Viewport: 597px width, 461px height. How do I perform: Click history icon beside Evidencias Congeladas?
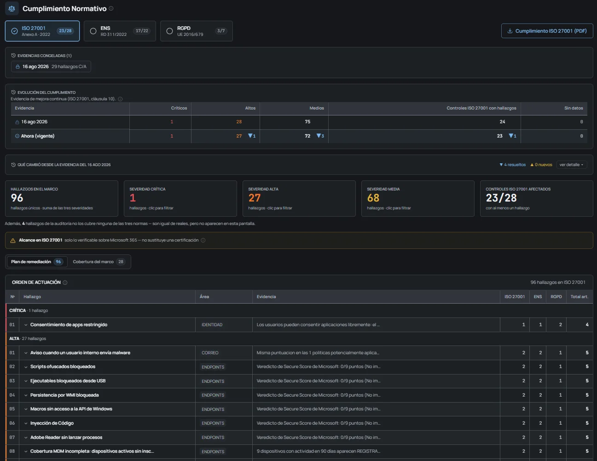coord(13,55)
